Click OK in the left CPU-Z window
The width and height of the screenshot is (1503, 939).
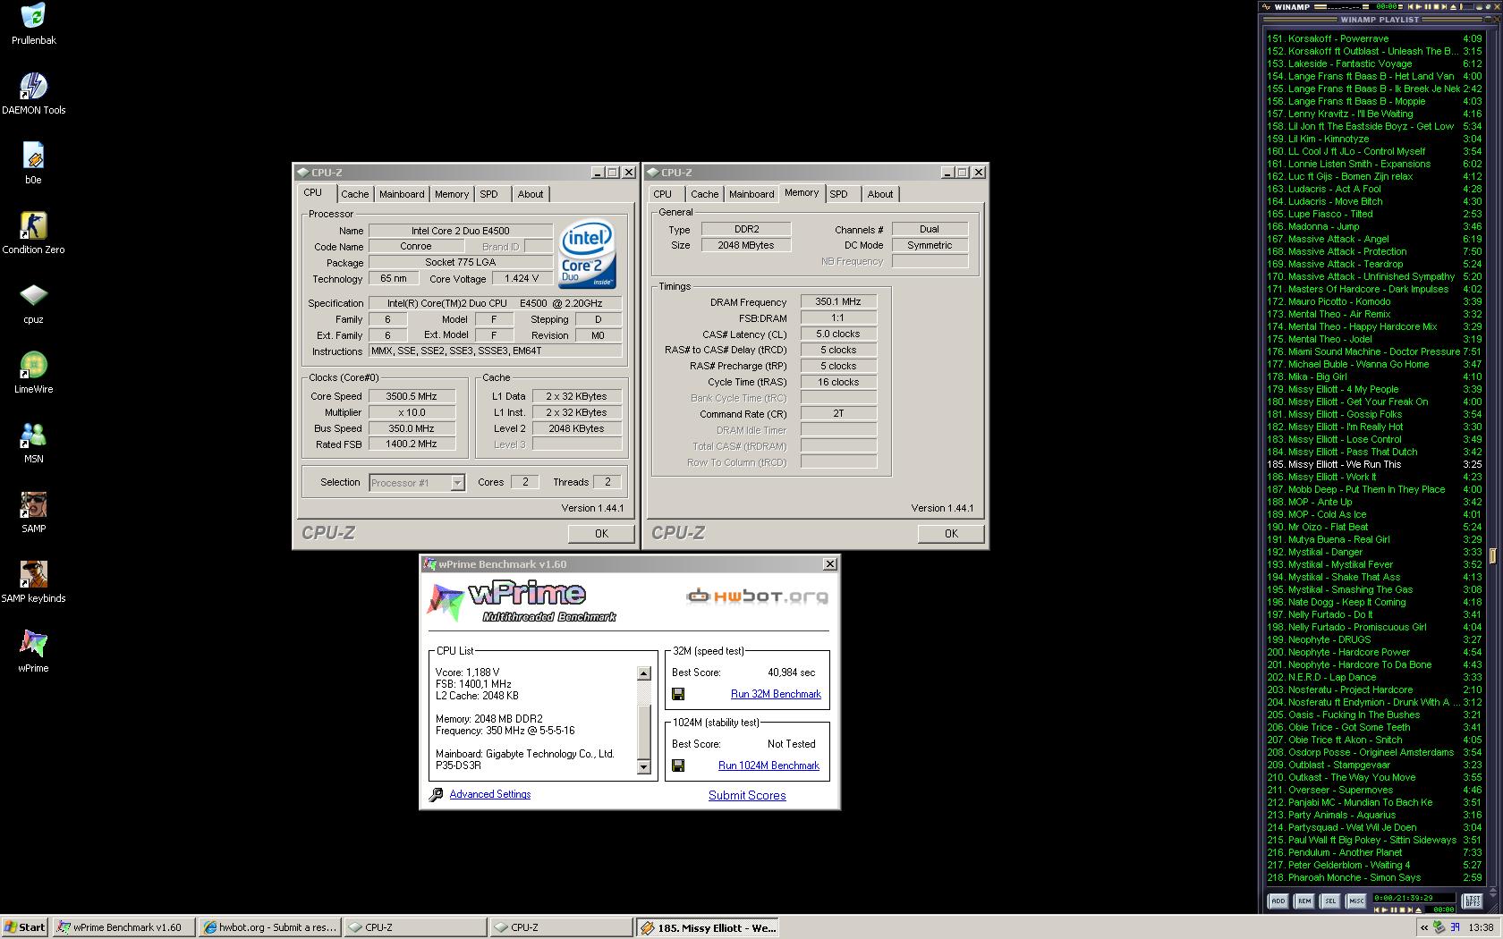click(x=601, y=534)
